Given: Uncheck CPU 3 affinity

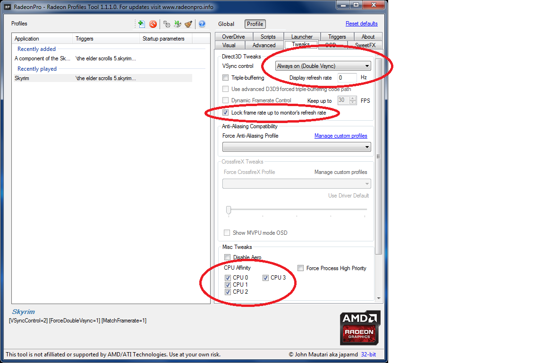Looking at the screenshot, I should [x=265, y=278].
